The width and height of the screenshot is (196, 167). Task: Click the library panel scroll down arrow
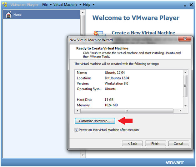click(83, 155)
